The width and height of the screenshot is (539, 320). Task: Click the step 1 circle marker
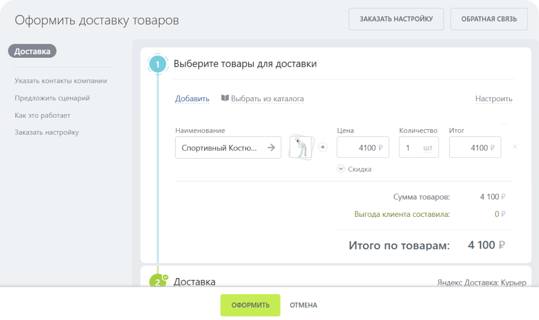pos(158,65)
